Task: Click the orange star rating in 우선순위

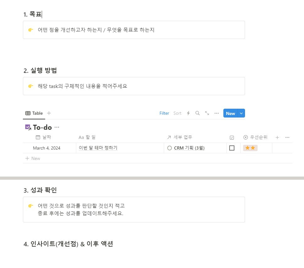Action: [250, 148]
